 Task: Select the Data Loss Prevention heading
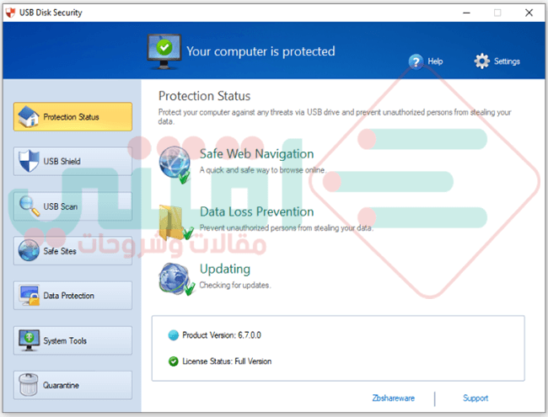coord(256,211)
